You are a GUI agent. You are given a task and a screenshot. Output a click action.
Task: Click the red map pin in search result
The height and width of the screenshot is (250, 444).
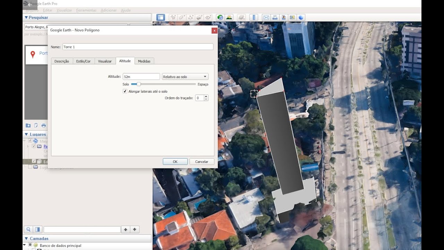pos(33,54)
